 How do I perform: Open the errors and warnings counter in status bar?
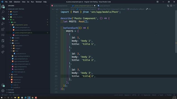(16, 95)
